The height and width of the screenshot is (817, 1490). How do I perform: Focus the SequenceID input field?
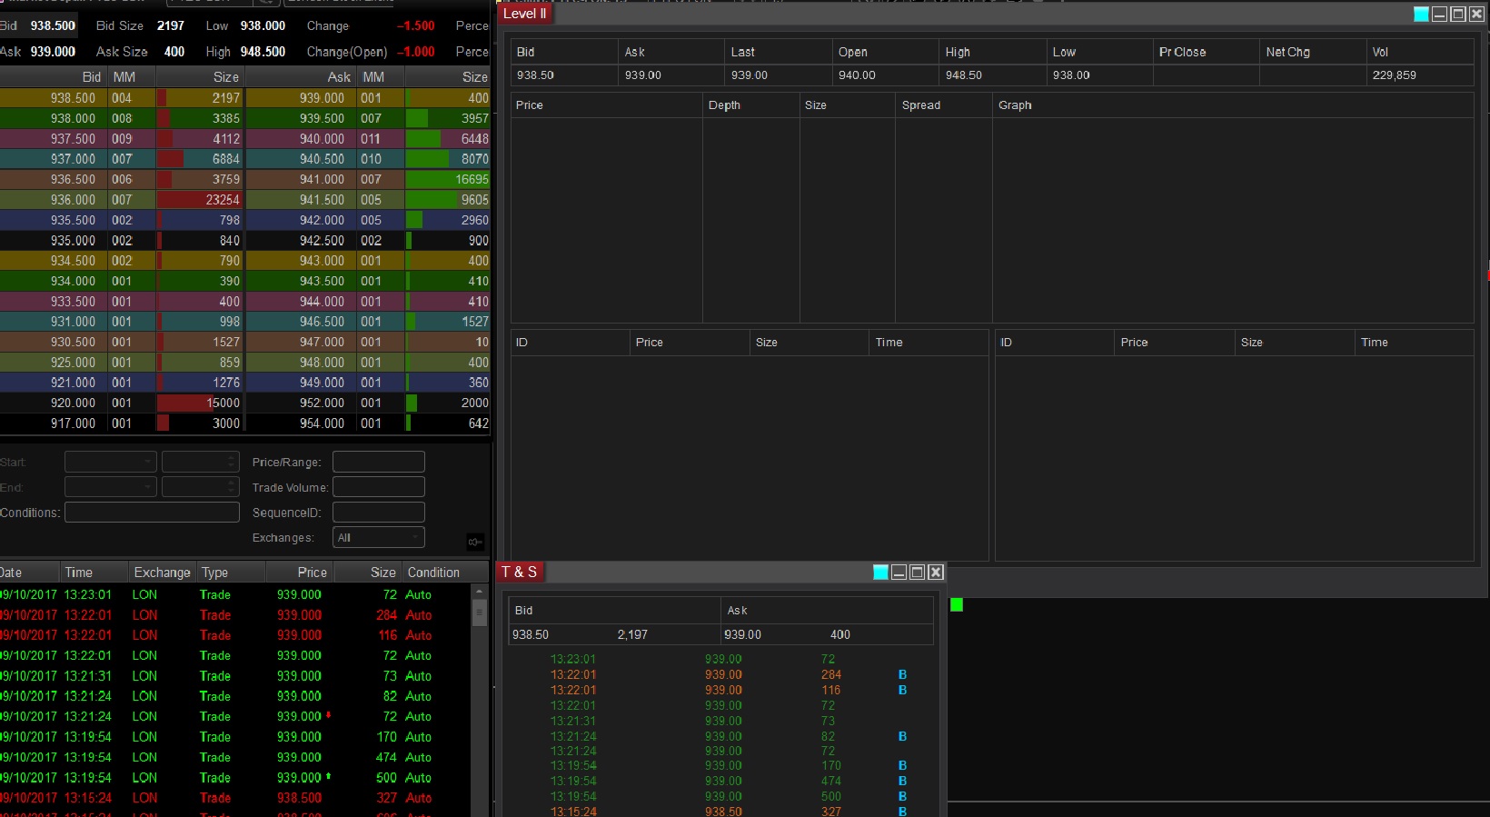[379, 513]
